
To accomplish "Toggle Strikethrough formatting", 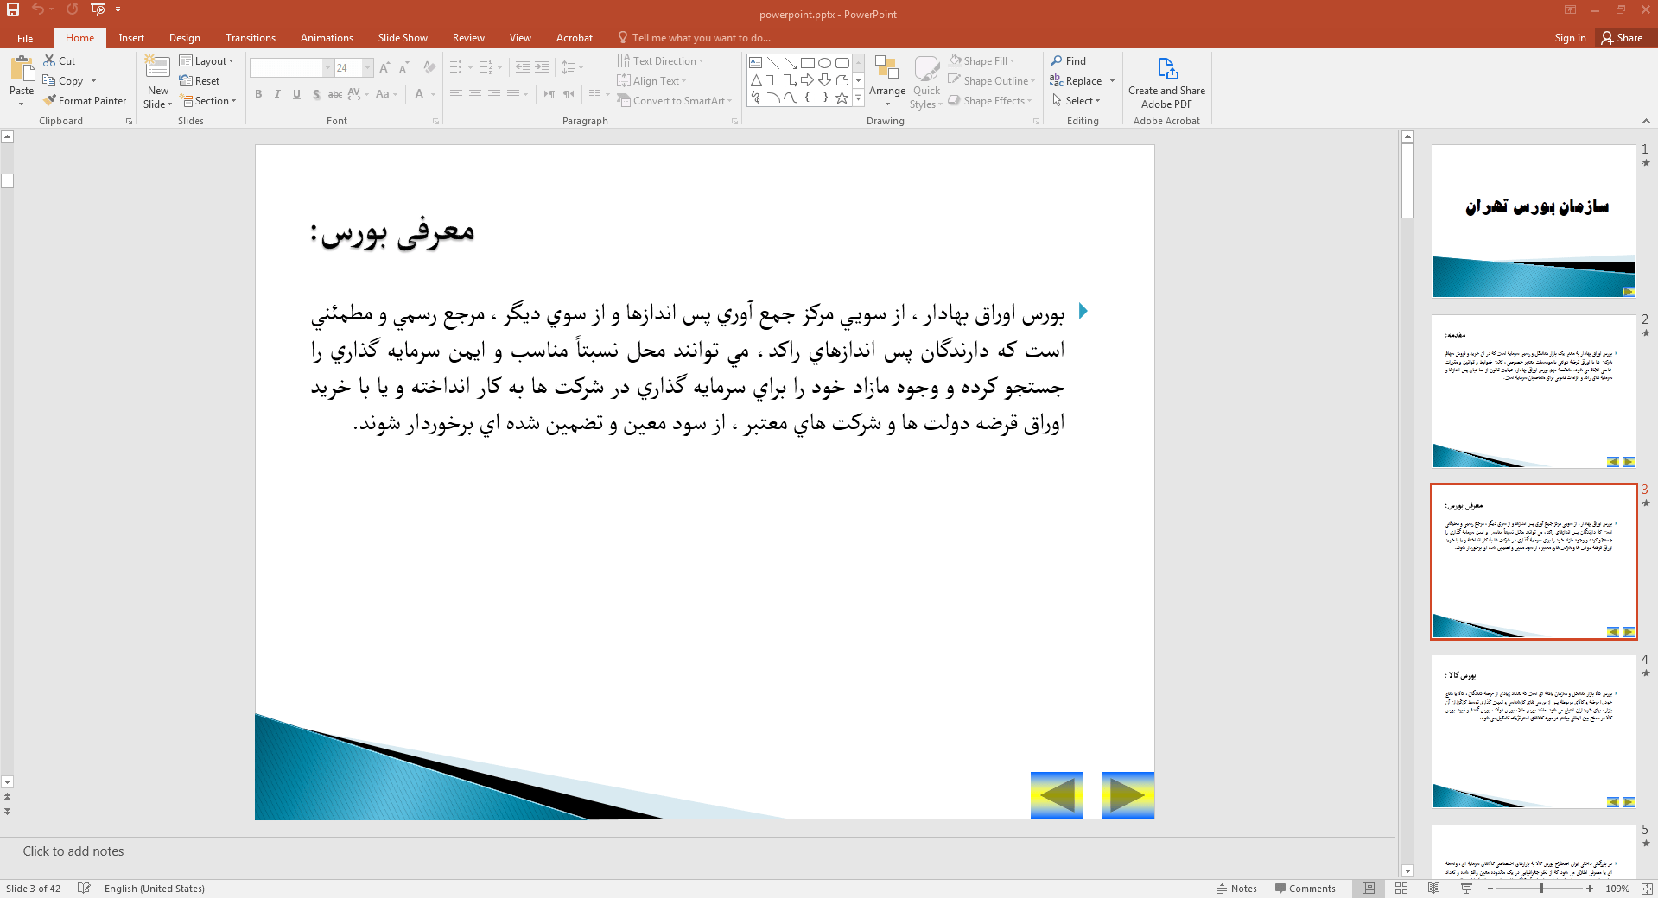I will click(335, 94).
